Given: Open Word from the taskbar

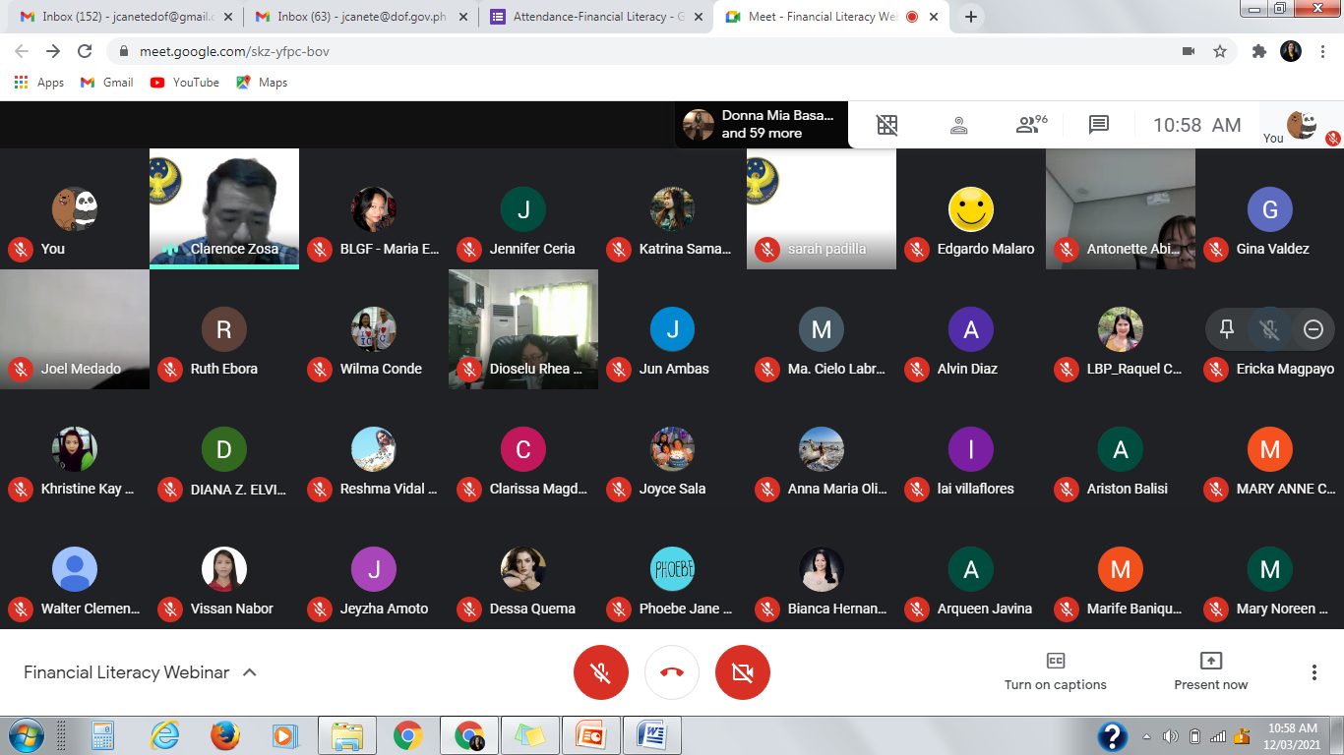Looking at the screenshot, I should [651, 735].
